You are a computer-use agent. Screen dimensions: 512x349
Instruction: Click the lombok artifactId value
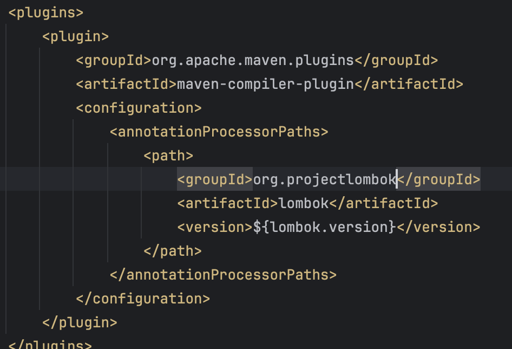[303, 203]
